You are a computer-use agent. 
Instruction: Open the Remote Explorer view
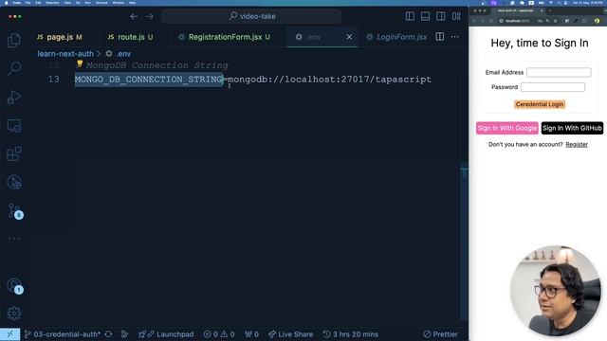point(14,126)
